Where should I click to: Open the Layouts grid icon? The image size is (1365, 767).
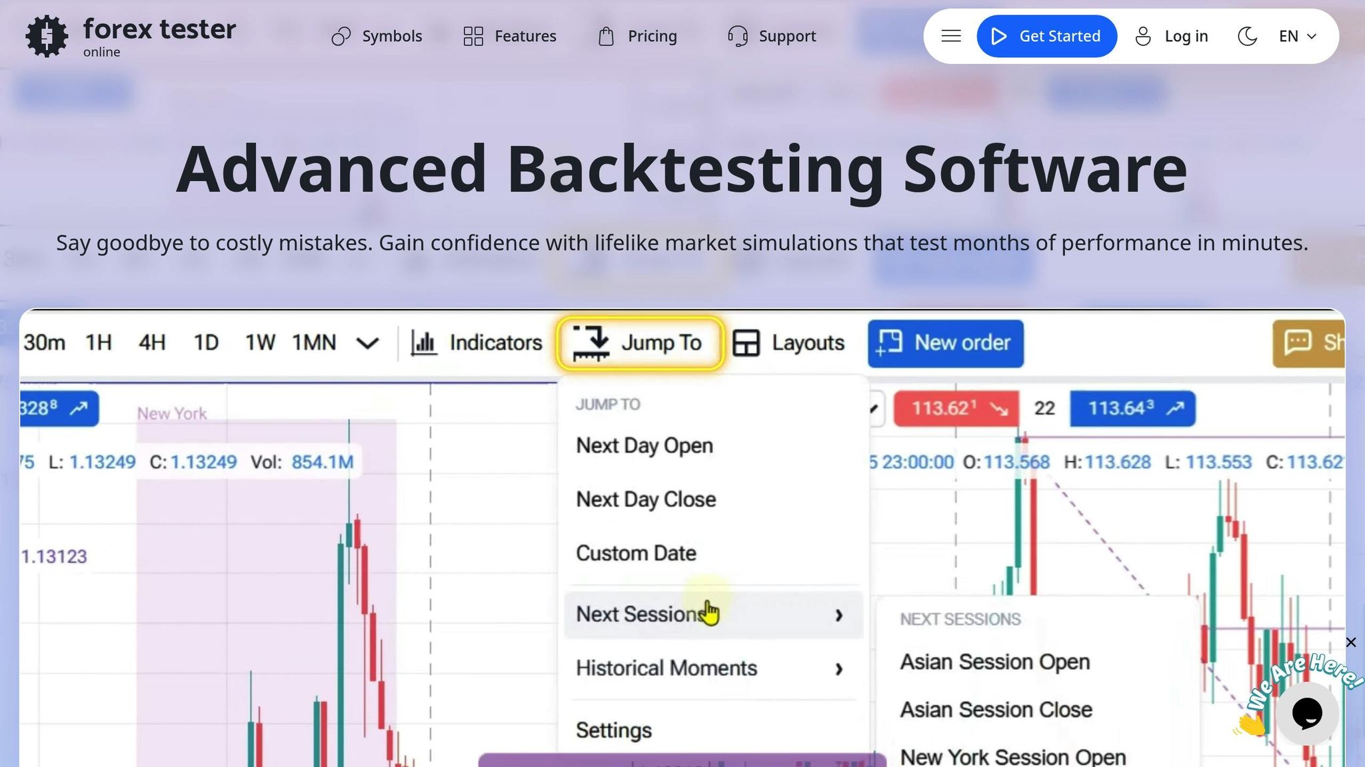click(x=746, y=343)
